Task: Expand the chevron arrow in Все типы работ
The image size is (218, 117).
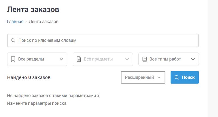Action: pos(193,59)
